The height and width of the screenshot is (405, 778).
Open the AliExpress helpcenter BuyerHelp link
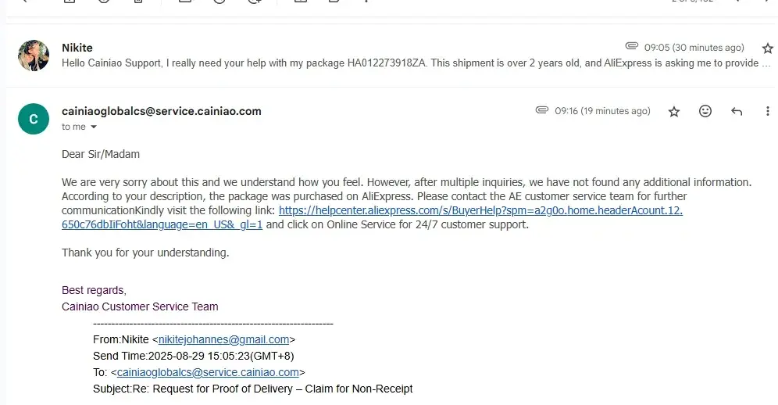pos(480,211)
